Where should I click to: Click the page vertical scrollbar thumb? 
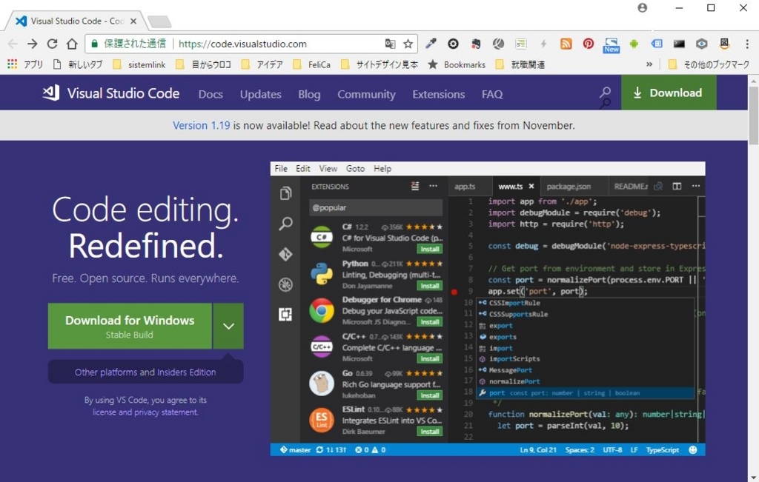point(753,116)
